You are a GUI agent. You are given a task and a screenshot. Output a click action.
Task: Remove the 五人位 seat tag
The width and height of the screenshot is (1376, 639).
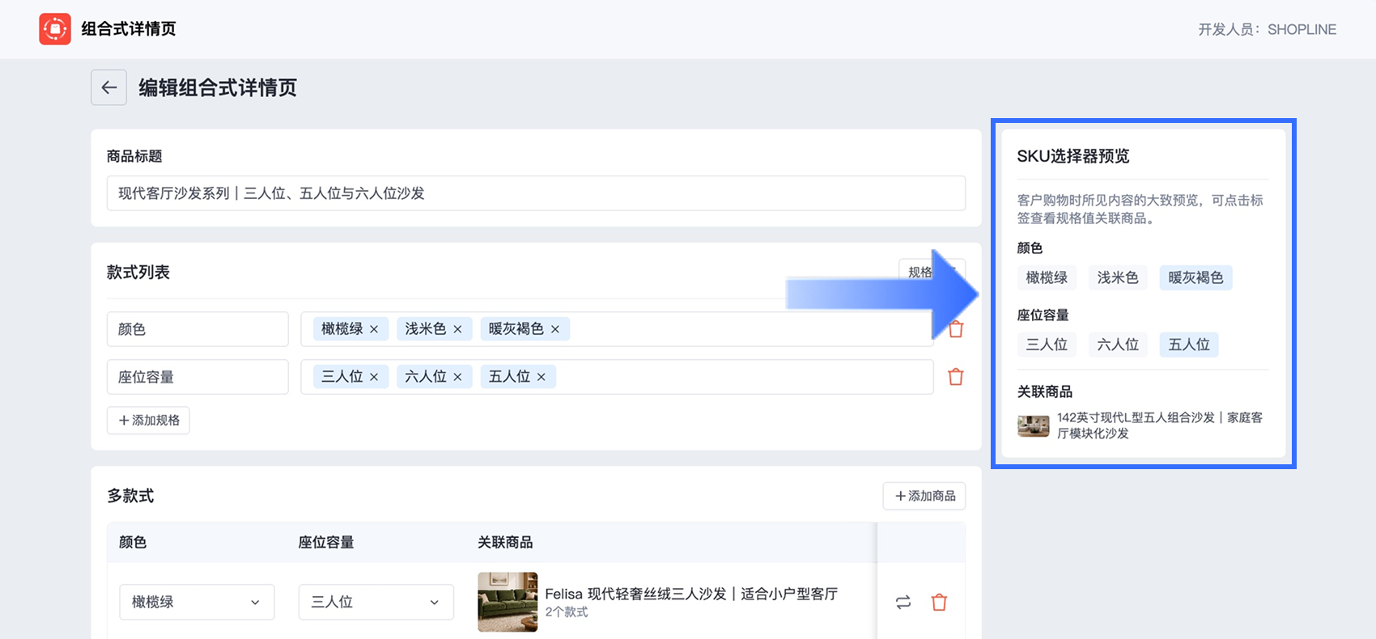541,377
